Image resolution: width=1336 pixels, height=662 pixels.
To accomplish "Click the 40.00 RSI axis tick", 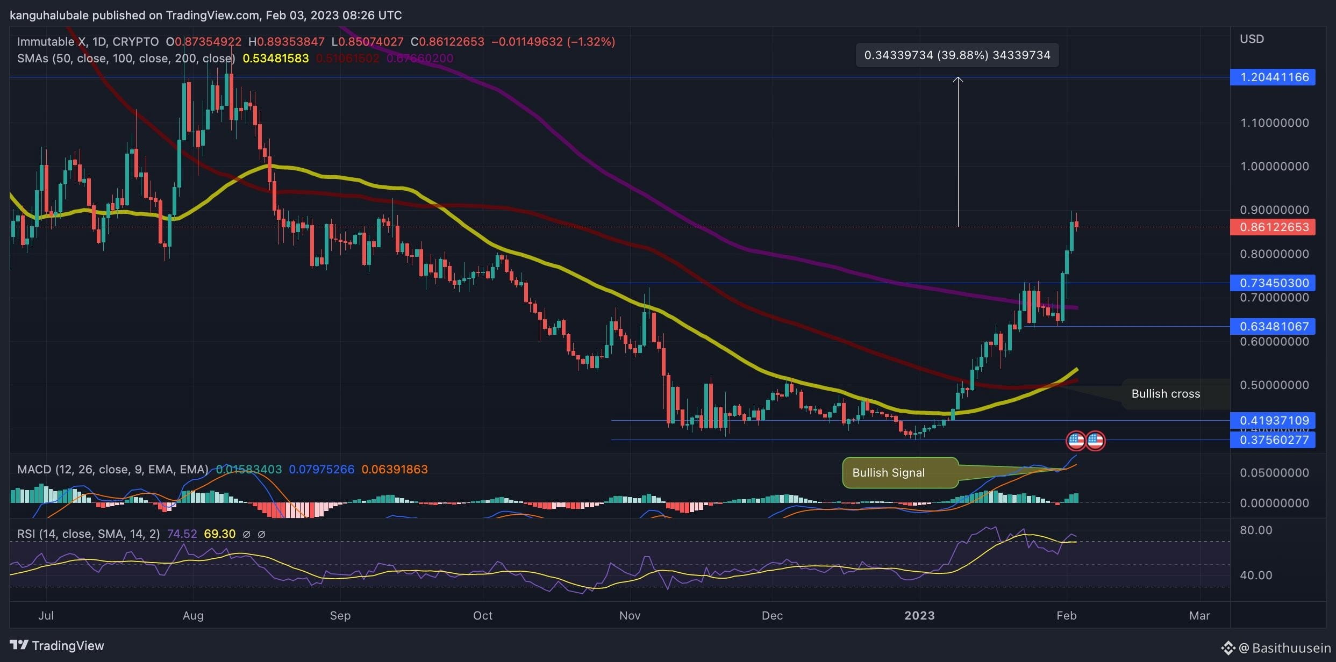I will pyautogui.click(x=1256, y=575).
